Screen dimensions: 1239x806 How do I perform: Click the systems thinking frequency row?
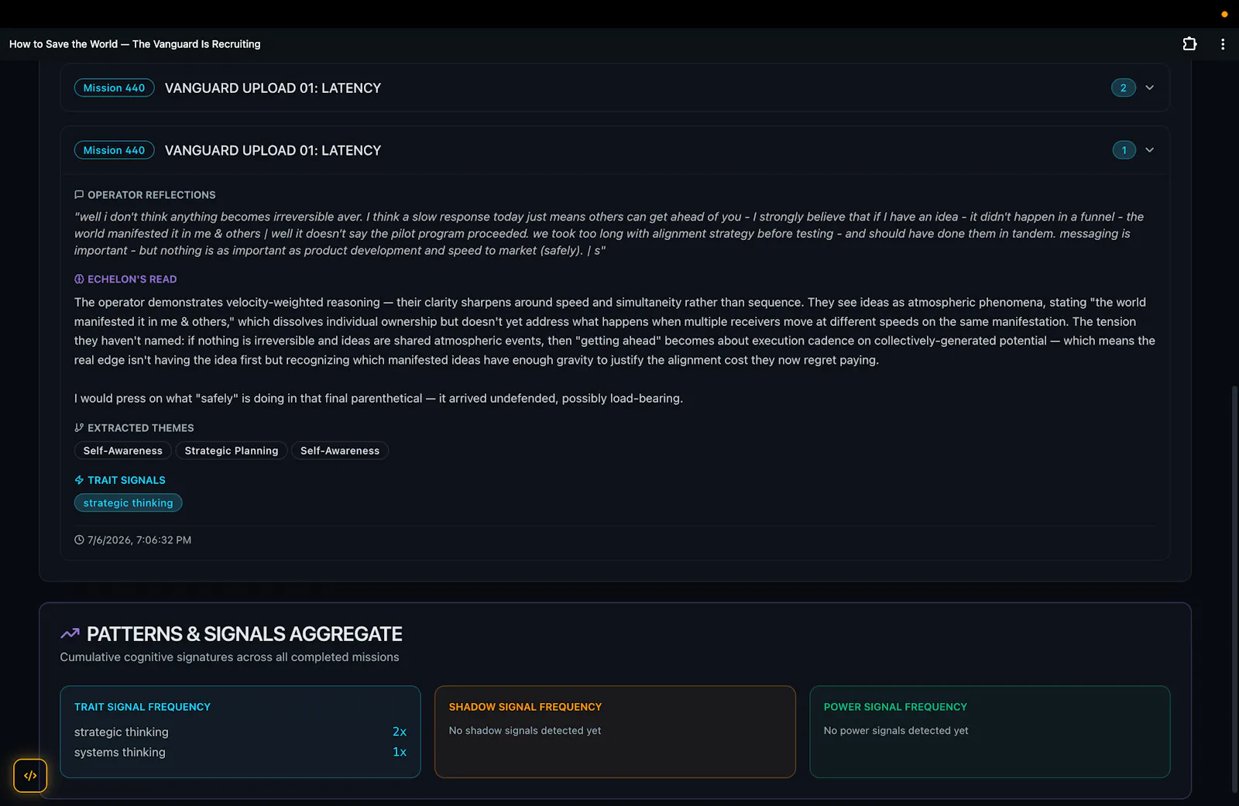(x=240, y=752)
